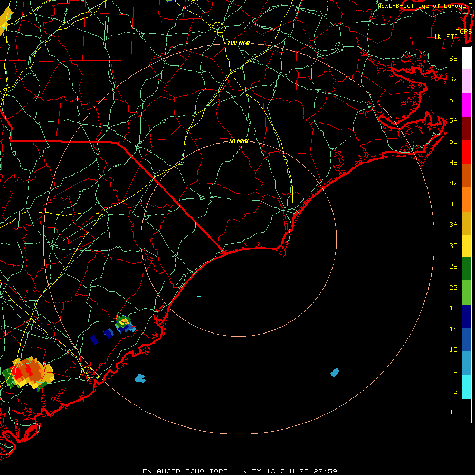Click the legend label 6
This screenshot has width=475, height=475.
coord(455,370)
